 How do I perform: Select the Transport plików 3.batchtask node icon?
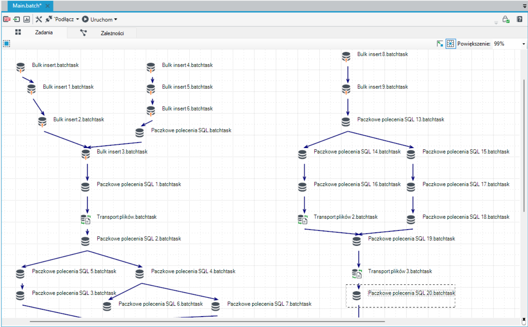tap(357, 274)
